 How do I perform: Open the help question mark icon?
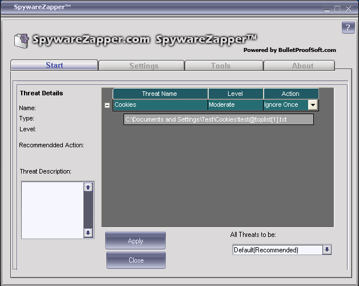348,28
